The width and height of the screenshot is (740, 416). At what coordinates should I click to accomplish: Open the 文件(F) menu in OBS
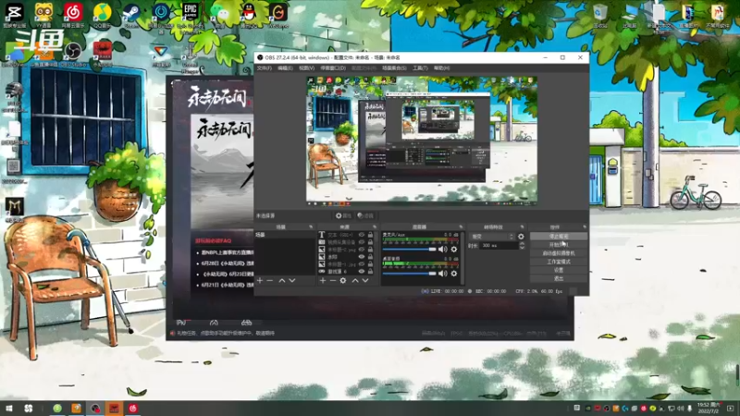(265, 67)
